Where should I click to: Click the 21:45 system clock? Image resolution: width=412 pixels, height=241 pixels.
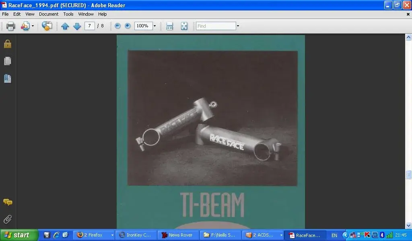tap(401, 235)
